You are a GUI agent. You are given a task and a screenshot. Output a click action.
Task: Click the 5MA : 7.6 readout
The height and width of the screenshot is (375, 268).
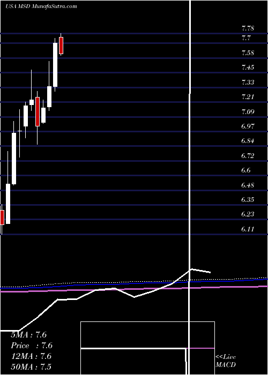coord(28,335)
